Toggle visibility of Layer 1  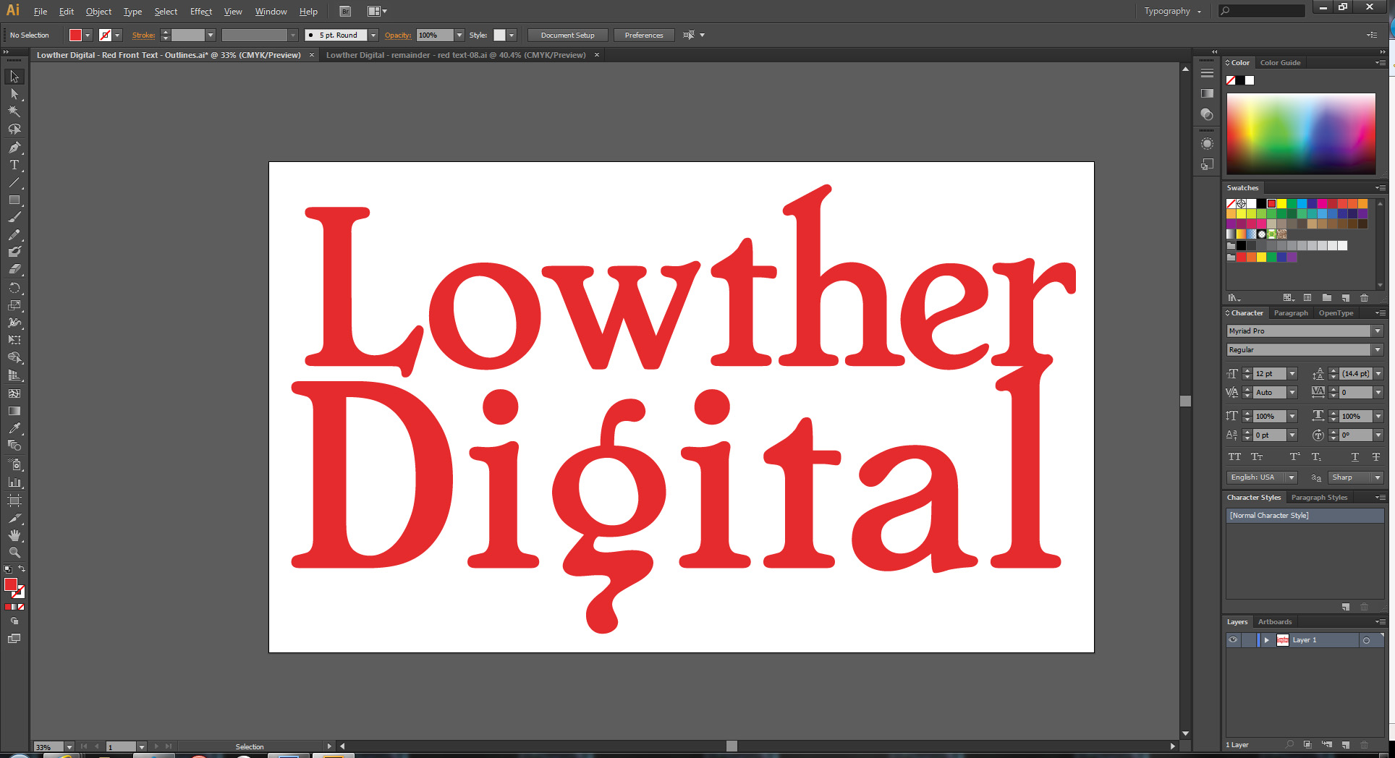click(1233, 640)
